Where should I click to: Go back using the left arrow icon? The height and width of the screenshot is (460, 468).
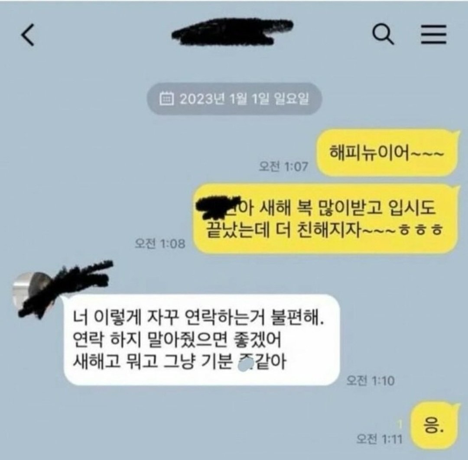(x=28, y=35)
